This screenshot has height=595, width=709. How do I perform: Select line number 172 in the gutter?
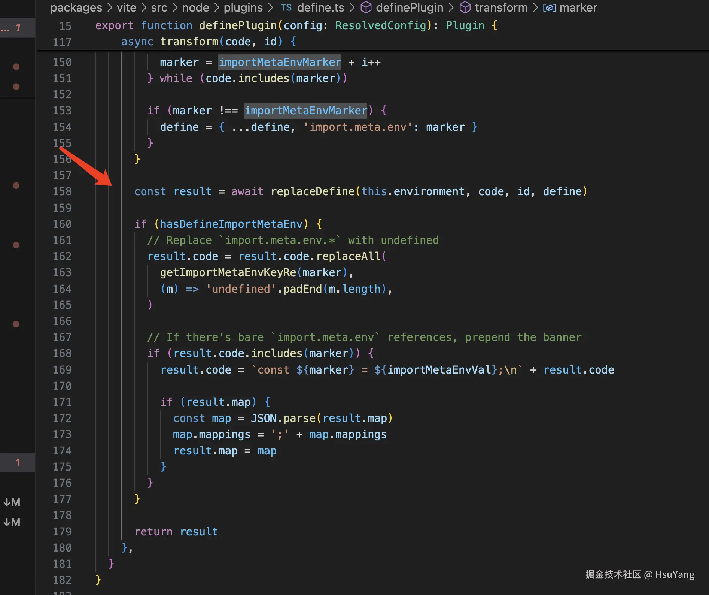(x=62, y=418)
